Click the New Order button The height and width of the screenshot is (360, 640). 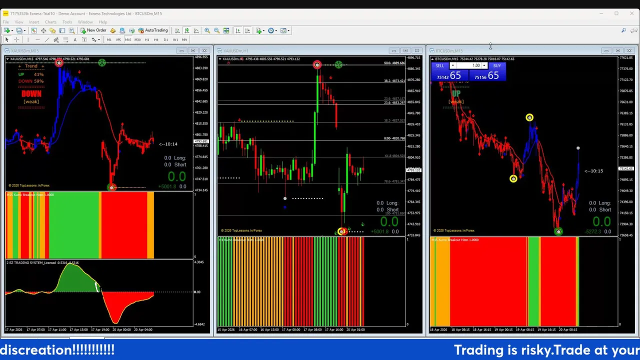pos(93,30)
